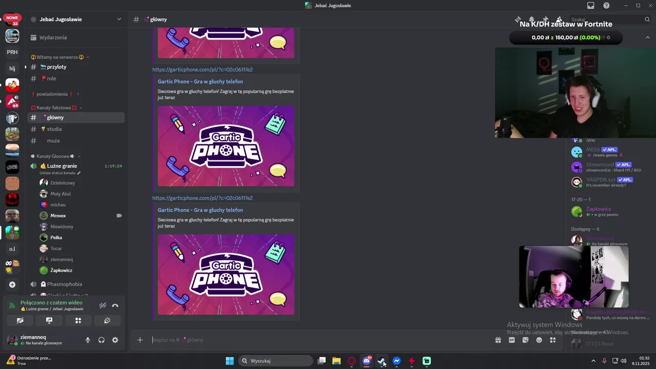Focus the Napisz na główny message box
656x369 pixels.
tap(320, 340)
